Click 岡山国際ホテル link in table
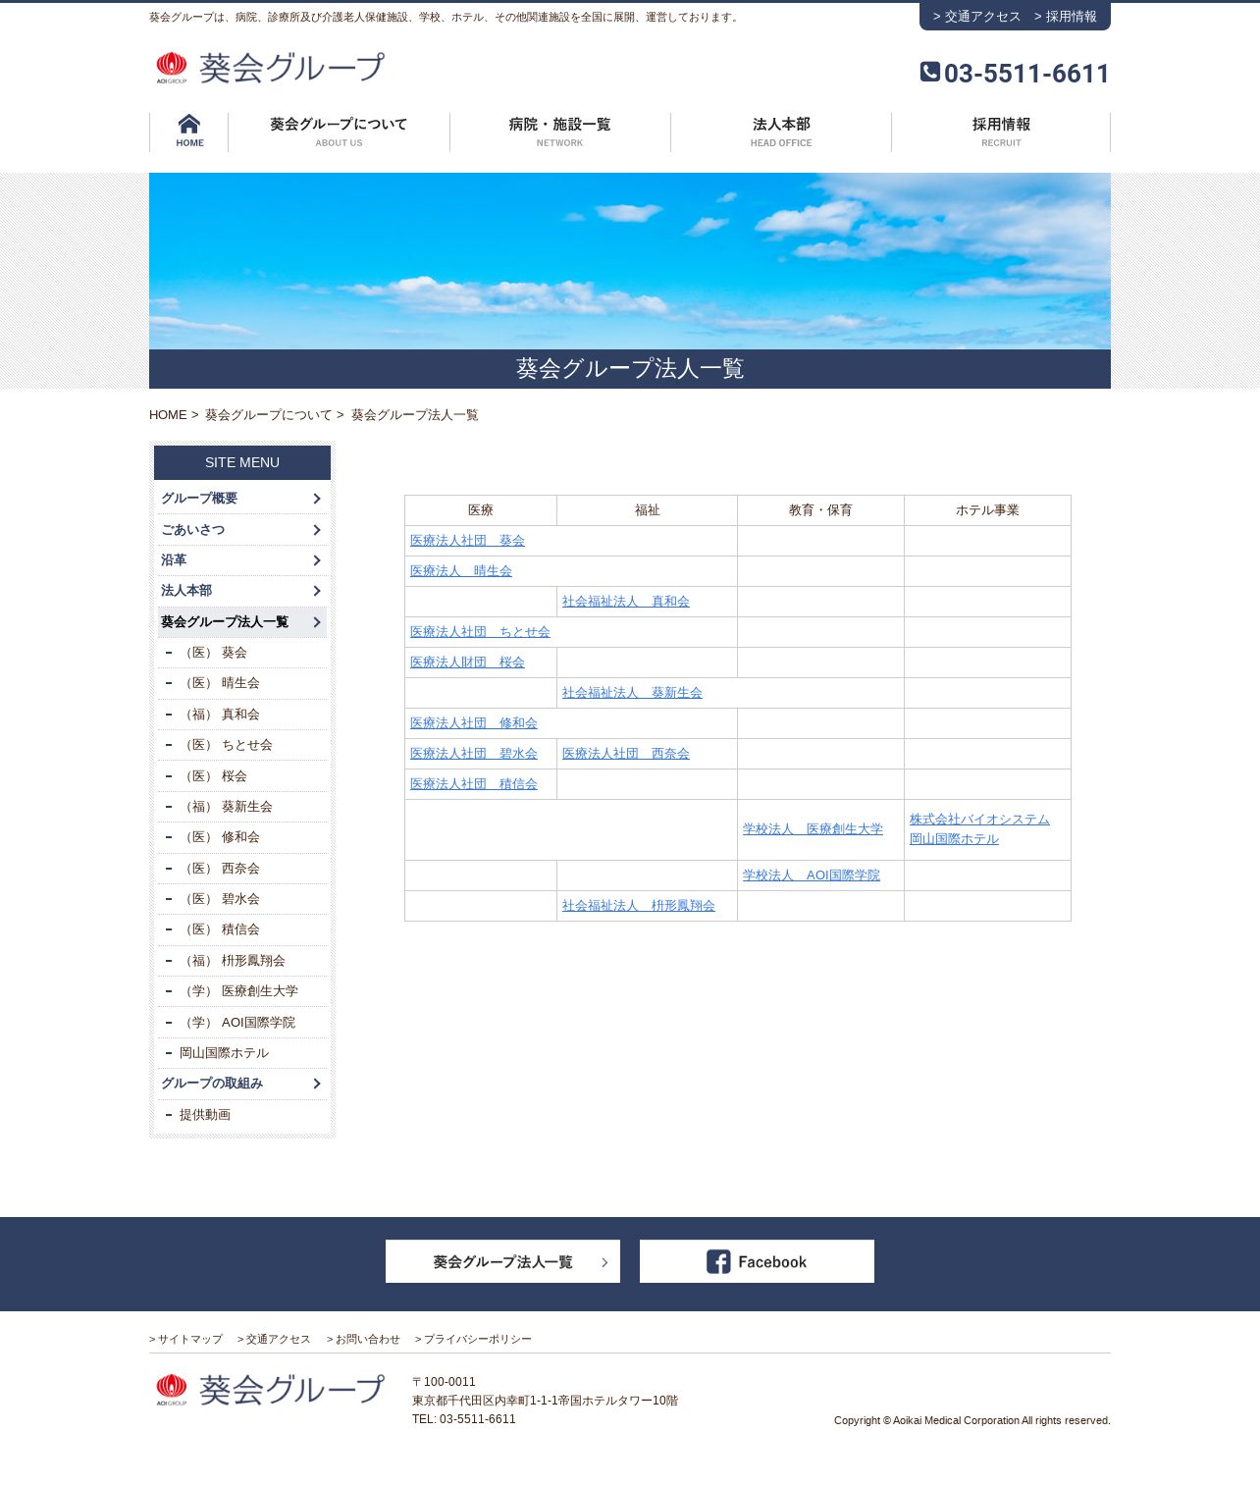This screenshot has width=1260, height=1485. point(954,839)
